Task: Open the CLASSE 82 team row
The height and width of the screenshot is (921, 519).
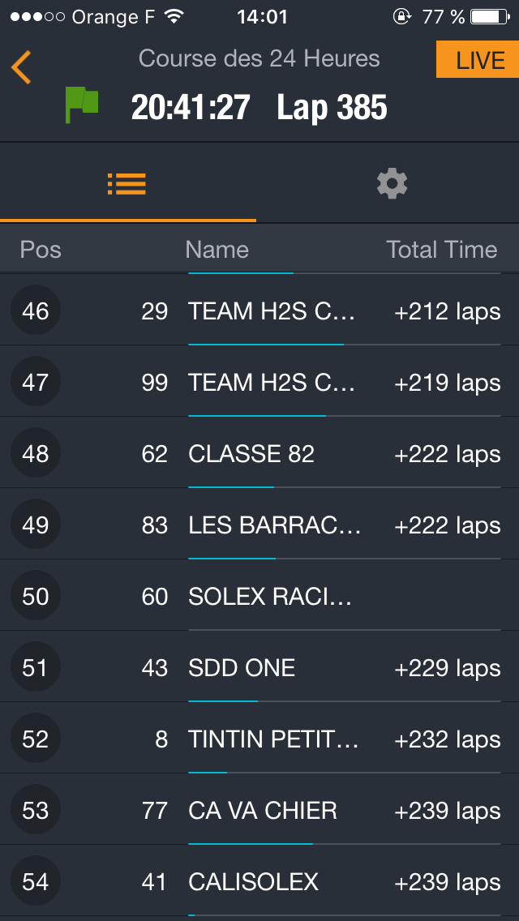Action: pos(251,454)
